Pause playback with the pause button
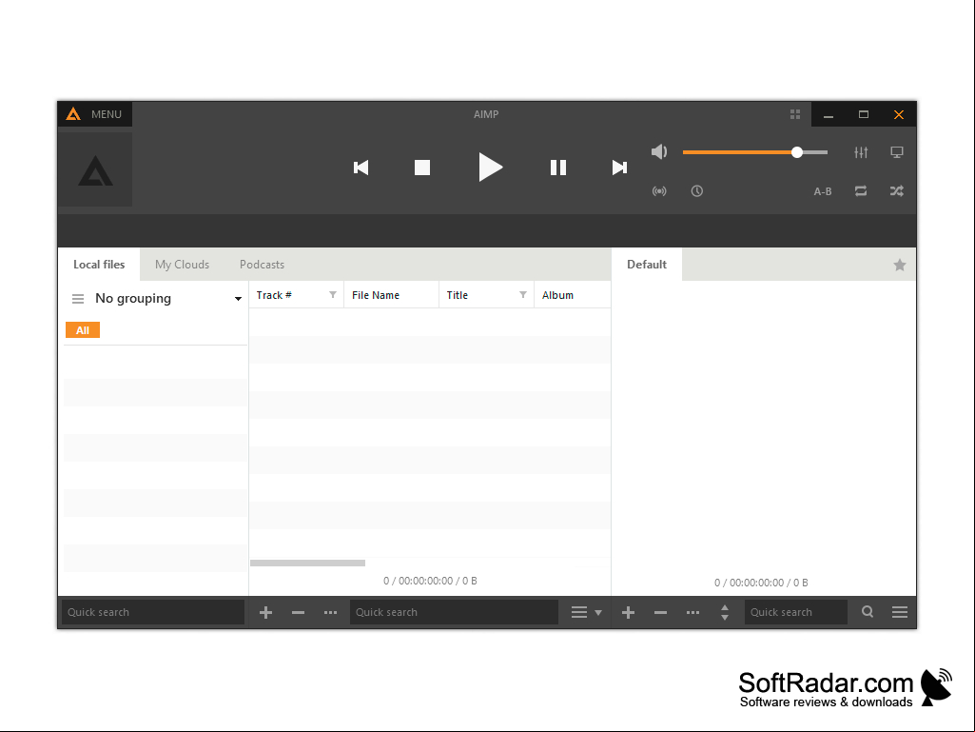 pyautogui.click(x=558, y=168)
